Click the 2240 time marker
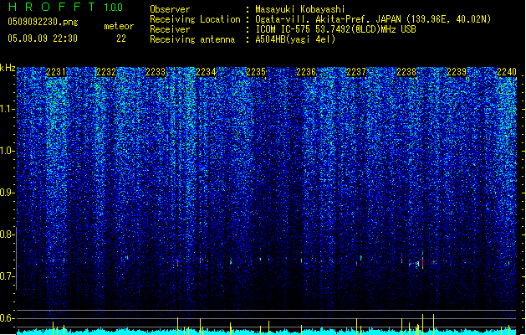 coord(507,72)
